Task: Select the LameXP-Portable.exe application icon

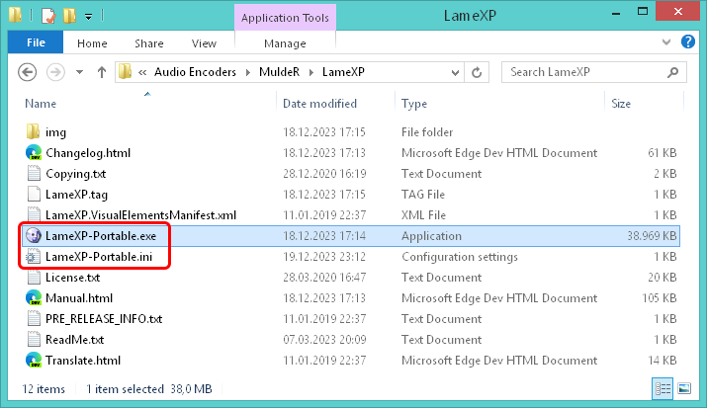Action: point(34,235)
